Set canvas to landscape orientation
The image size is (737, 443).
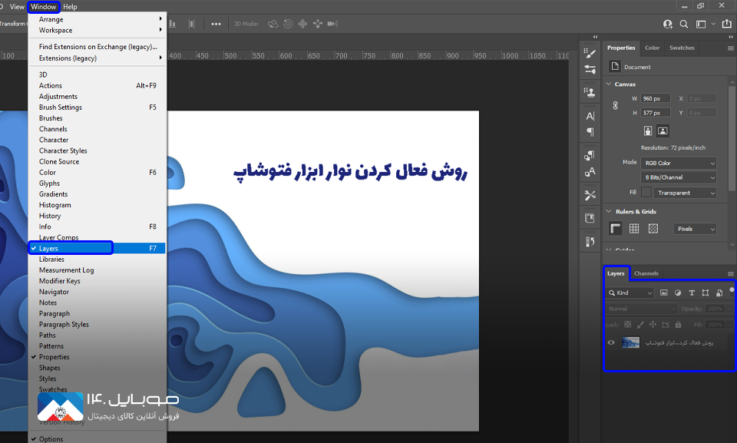coord(663,131)
